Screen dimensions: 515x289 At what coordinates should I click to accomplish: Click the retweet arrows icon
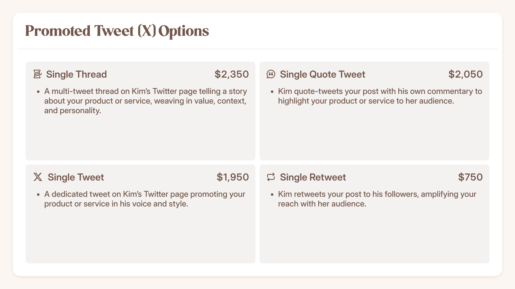271,177
